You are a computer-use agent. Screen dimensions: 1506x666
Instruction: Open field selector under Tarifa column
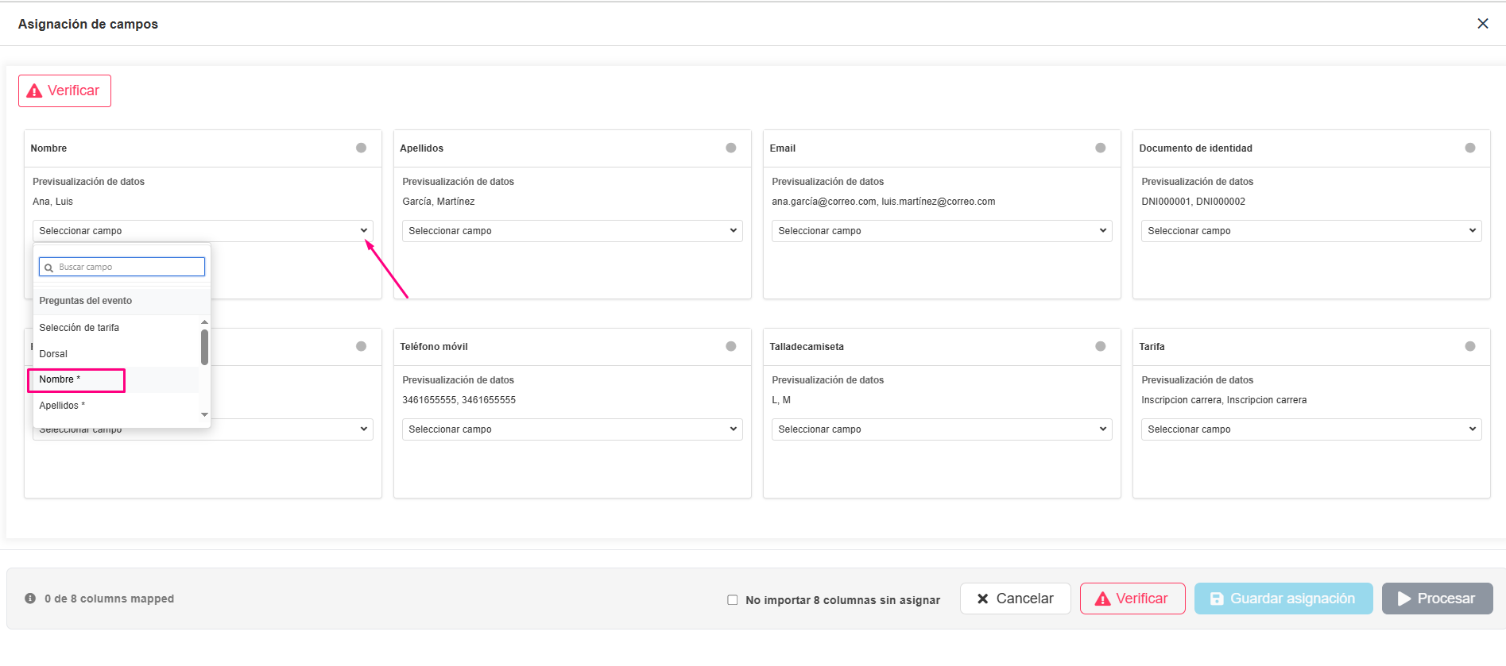tap(1311, 429)
